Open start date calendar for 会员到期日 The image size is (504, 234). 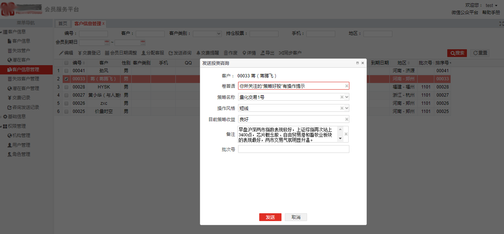tap(107, 42)
